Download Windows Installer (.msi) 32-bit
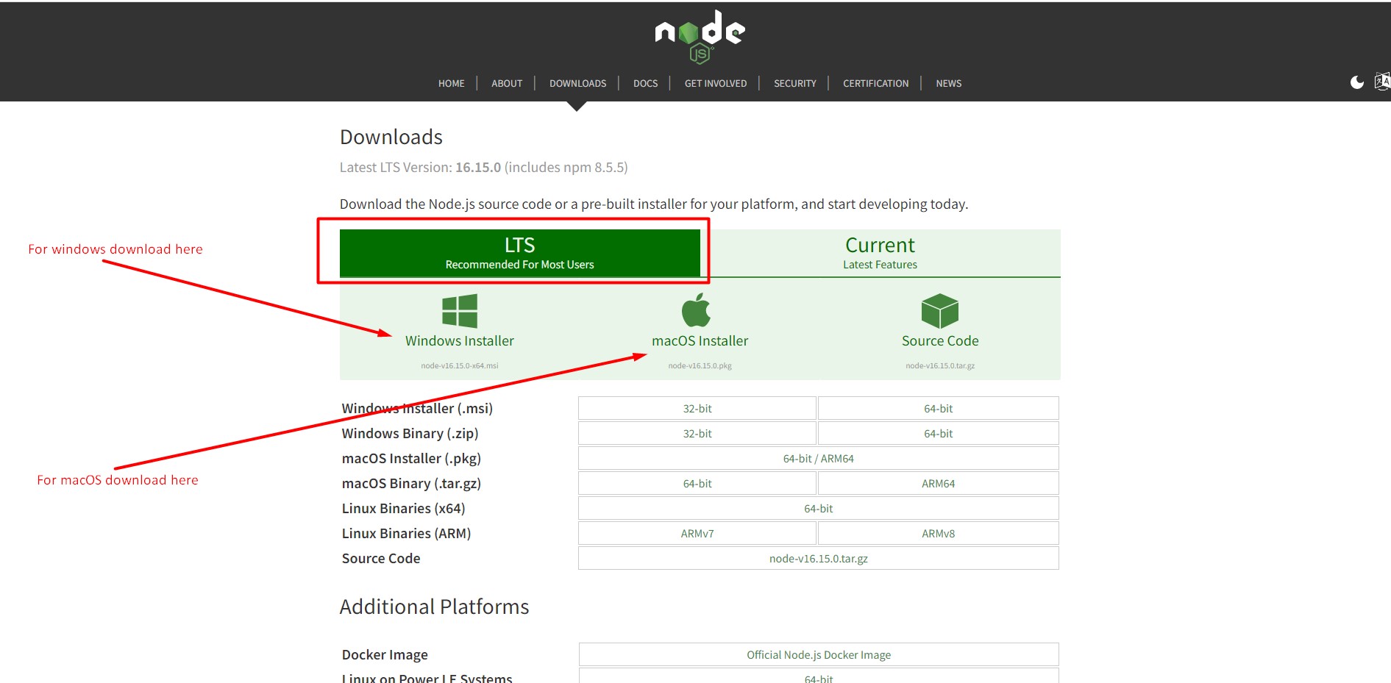 [x=697, y=408]
